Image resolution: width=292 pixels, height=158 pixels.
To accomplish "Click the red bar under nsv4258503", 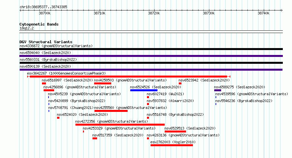I will [x=103, y=83].
